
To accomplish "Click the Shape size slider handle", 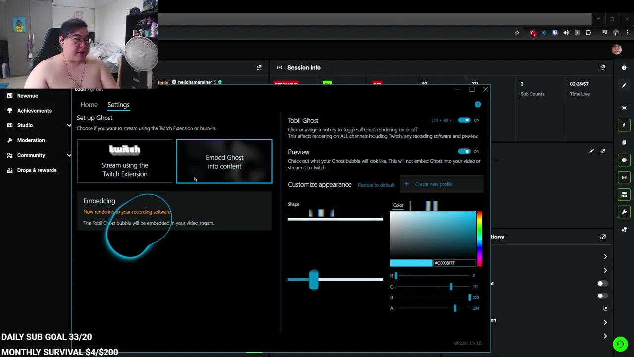I will pyautogui.click(x=314, y=280).
